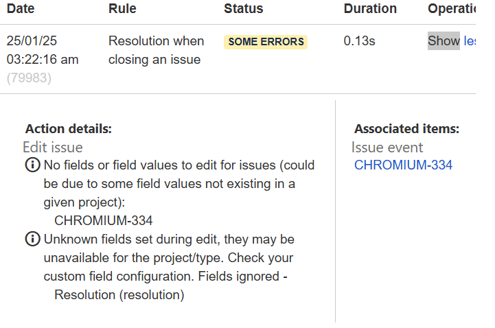Click the Duration column header
Viewport: 495px width, 328px height.
(370, 9)
